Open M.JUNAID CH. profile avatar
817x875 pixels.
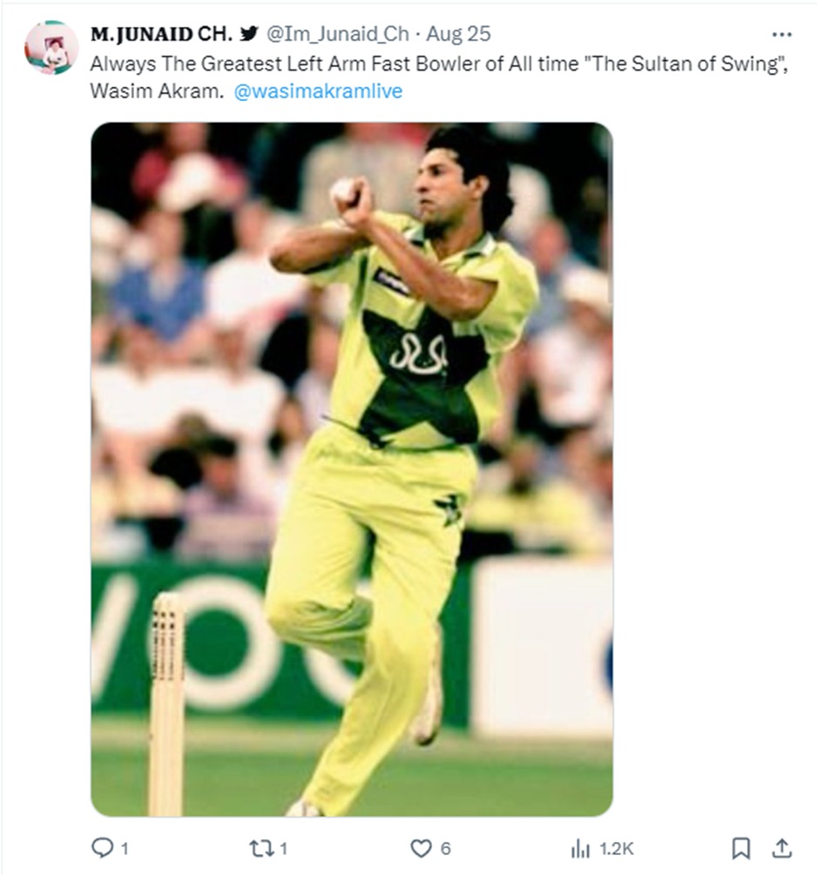click(x=51, y=47)
